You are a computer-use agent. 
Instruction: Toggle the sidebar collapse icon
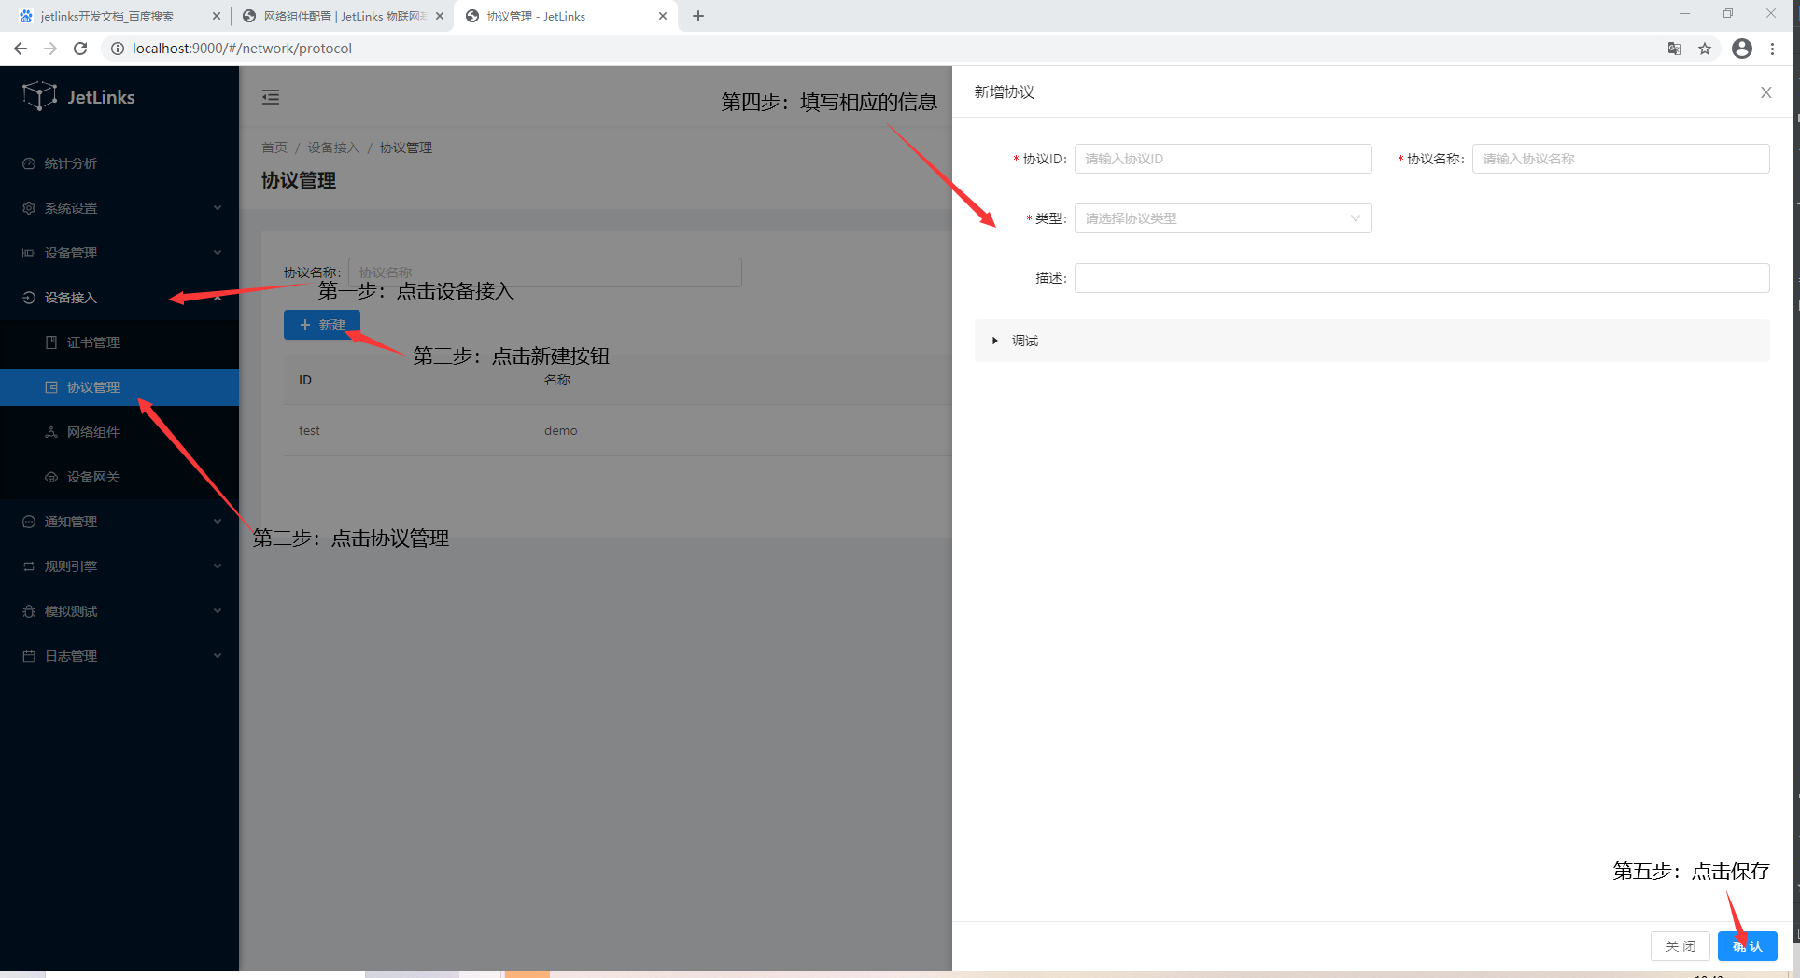click(271, 97)
